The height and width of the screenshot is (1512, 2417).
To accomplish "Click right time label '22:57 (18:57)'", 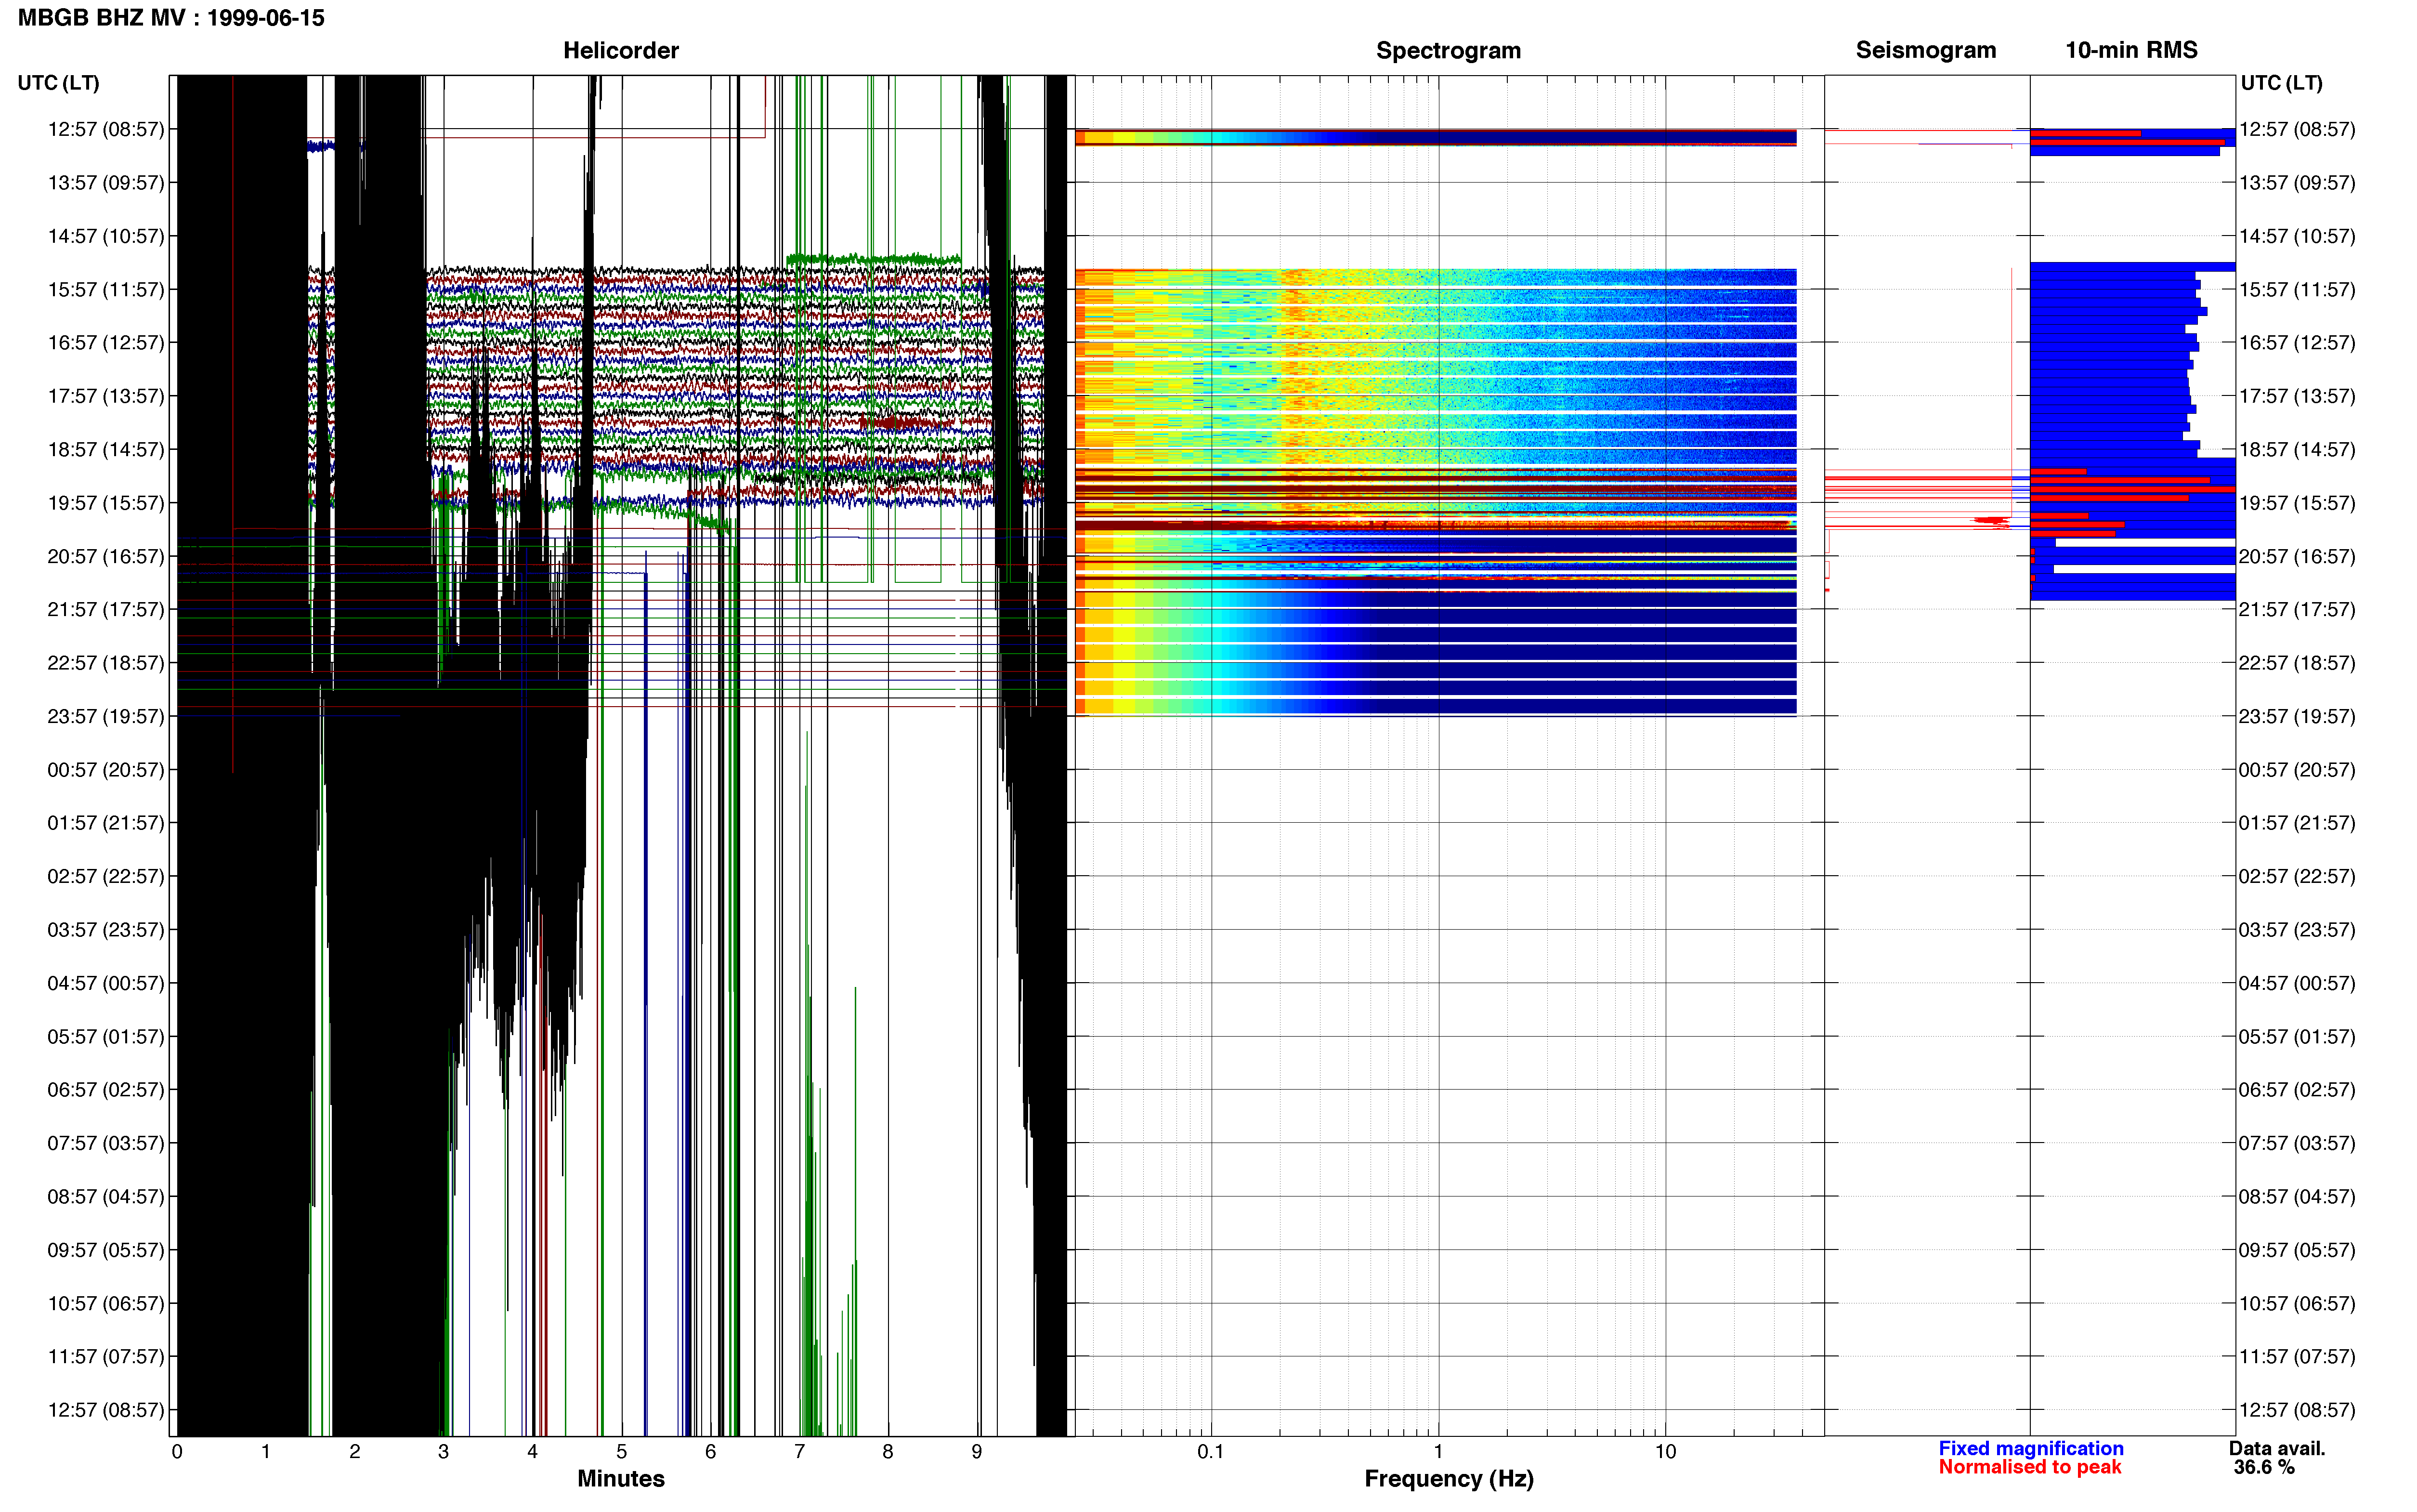I will click(x=2297, y=663).
